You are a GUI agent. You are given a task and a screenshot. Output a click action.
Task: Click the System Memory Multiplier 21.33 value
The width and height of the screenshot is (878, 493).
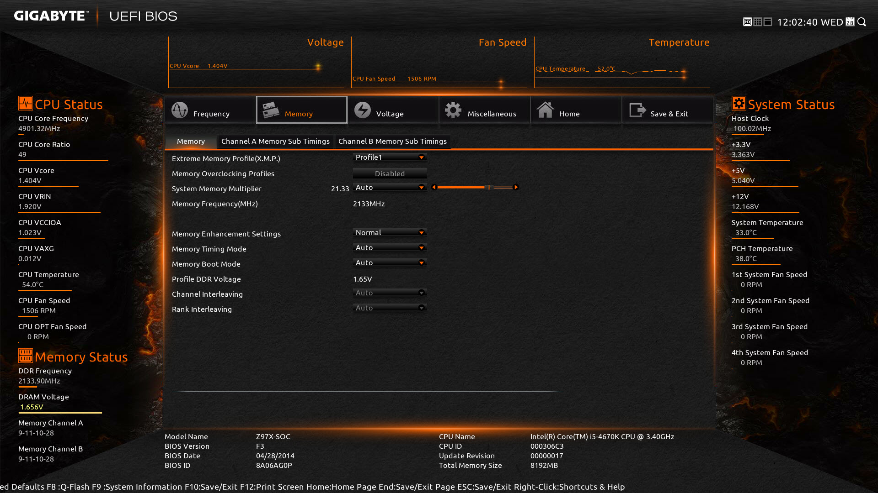click(x=340, y=189)
